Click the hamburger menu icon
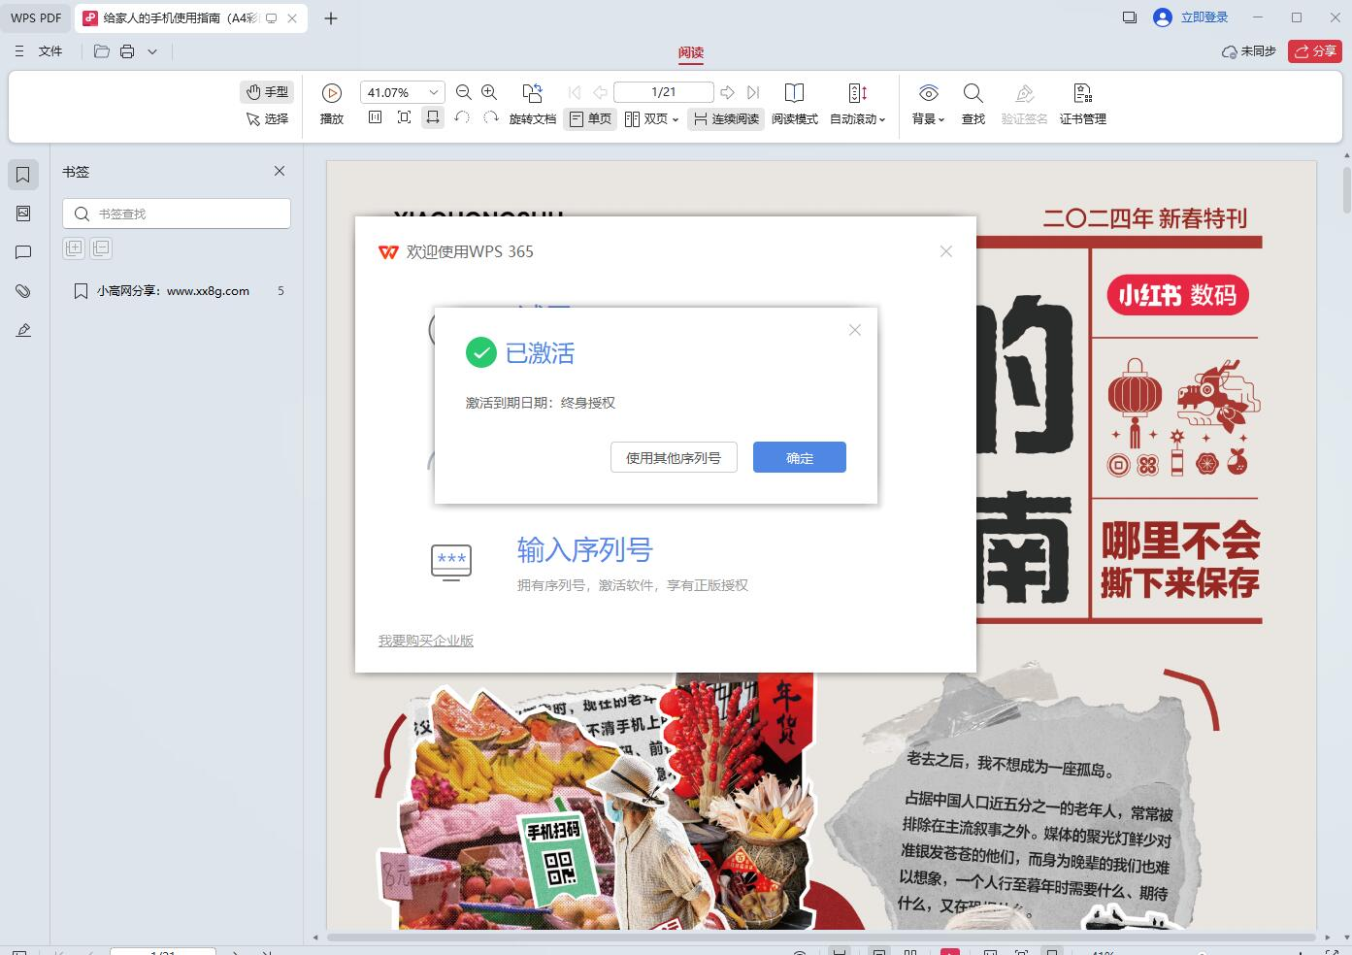This screenshot has width=1352, height=955. [x=19, y=51]
